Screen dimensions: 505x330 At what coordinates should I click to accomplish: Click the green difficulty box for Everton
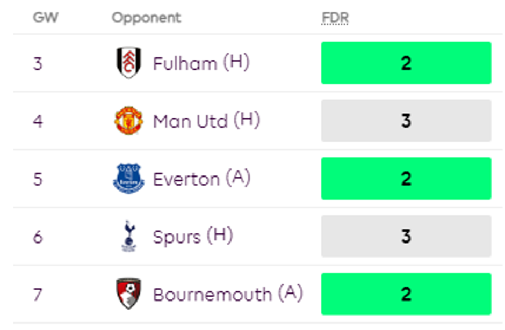click(x=406, y=179)
